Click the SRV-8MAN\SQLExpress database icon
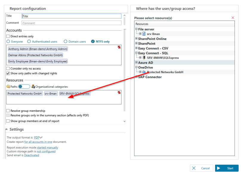This screenshot has width=241, height=173. point(144,58)
